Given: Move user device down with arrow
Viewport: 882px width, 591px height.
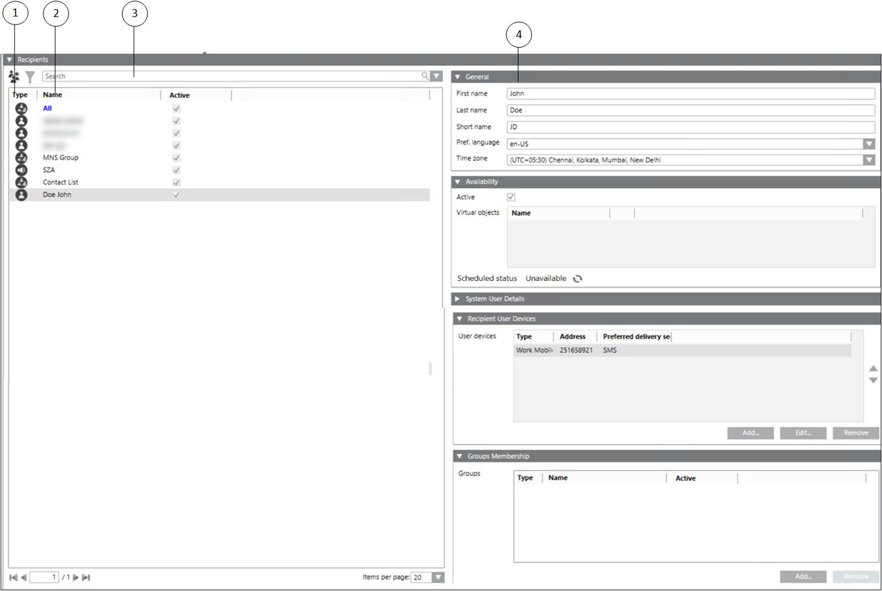Looking at the screenshot, I should (x=873, y=380).
